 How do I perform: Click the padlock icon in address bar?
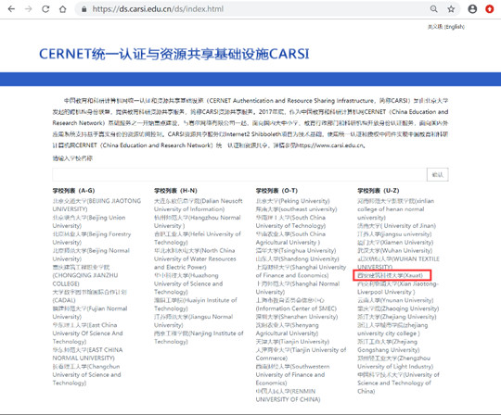[84, 9]
